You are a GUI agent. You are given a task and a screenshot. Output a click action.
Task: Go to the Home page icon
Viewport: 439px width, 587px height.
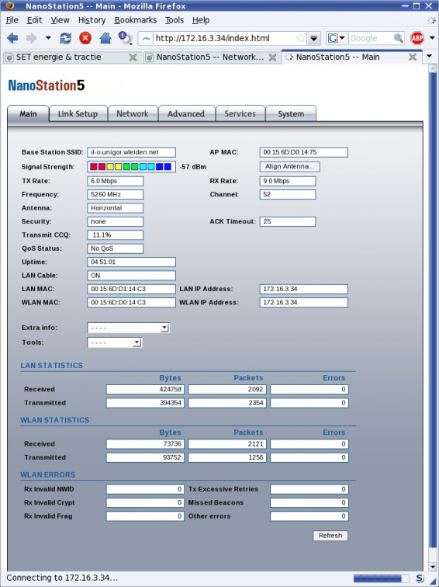coord(105,38)
